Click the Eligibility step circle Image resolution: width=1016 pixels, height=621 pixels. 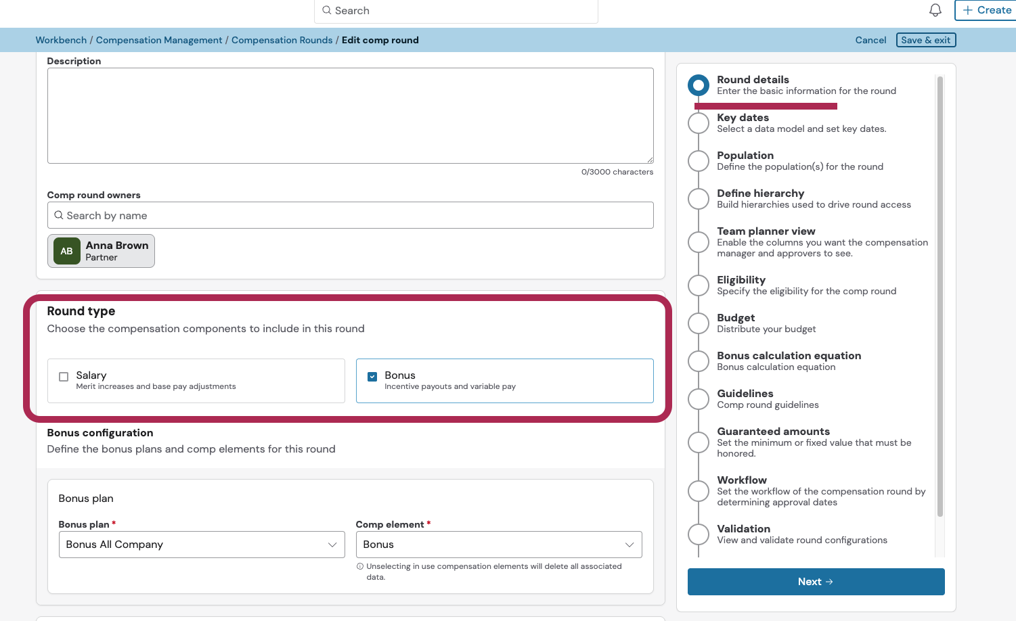tap(698, 285)
